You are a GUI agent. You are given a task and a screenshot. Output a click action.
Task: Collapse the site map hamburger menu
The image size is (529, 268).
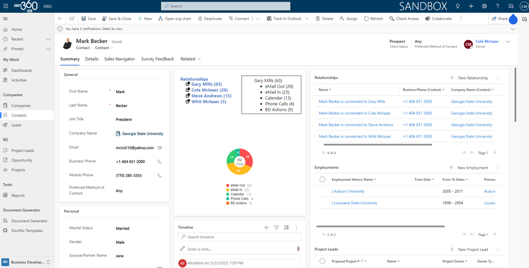coord(5,19)
